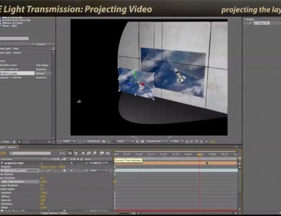Select the CC RepeTile effect
The height and width of the screenshot is (216, 281).
pos(262,23)
